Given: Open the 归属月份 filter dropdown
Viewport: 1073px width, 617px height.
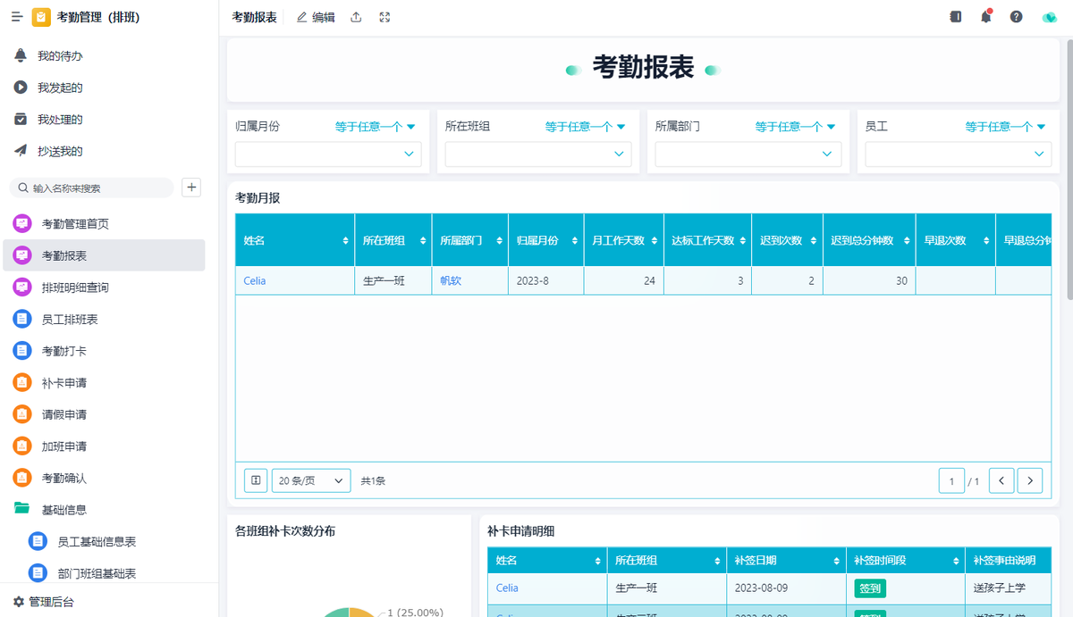Looking at the screenshot, I should point(376,126).
